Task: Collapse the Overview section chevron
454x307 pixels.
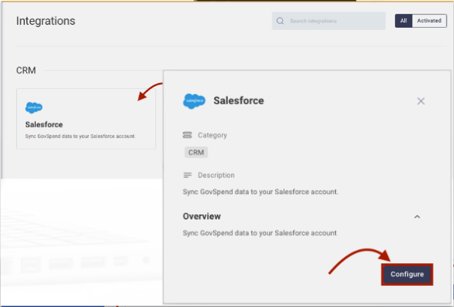Action: click(x=417, y=217)
